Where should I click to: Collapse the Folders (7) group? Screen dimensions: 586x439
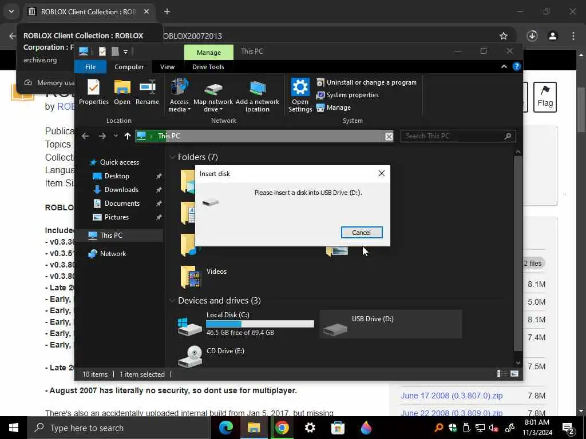172,157
